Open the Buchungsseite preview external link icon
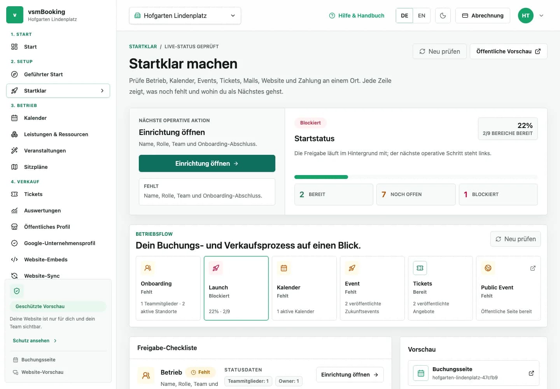The height and width of the screenshot is (389, 560). click(531, 373)
